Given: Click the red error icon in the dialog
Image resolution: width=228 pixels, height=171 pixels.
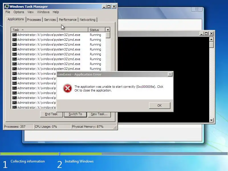Looking at the screenshot, I should 68,88.
